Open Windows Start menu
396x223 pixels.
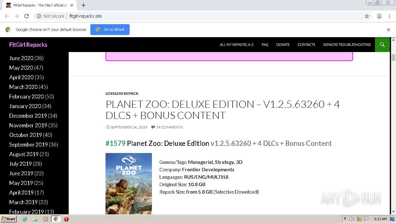8,219
